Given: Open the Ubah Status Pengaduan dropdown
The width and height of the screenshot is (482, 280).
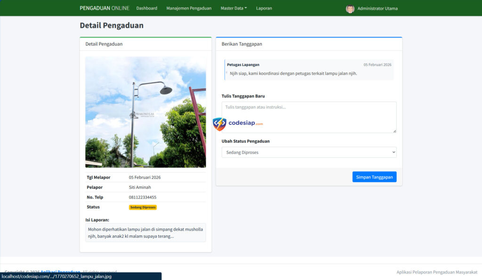Looking at the screenshot, I should tap(309, 152).
